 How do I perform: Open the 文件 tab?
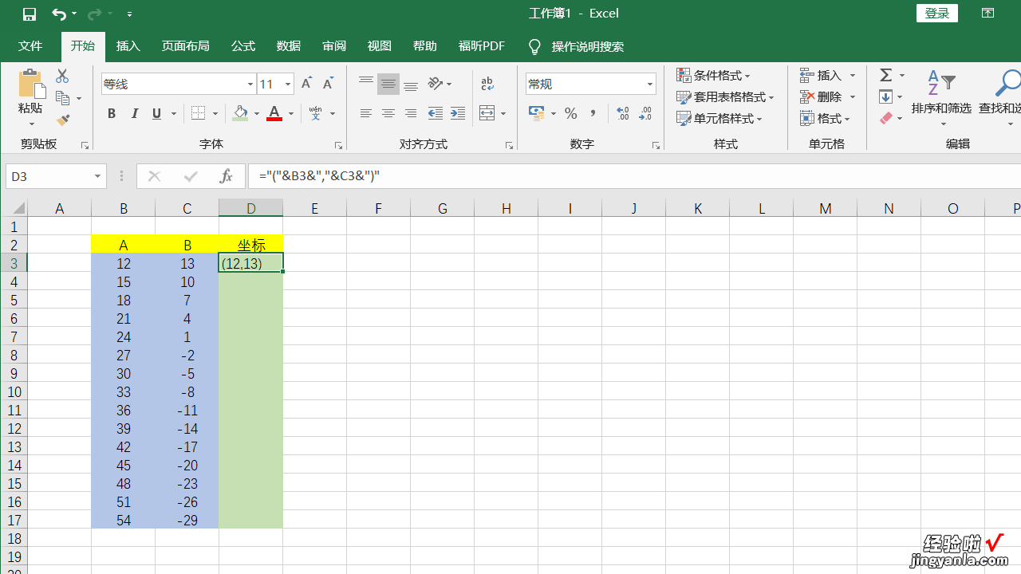tap(30, 46)
